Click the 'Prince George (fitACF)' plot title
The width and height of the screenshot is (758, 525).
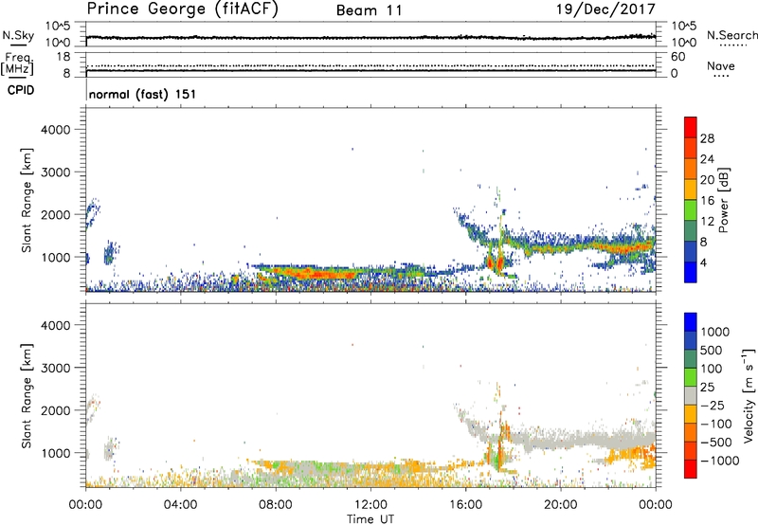[183, 9]
